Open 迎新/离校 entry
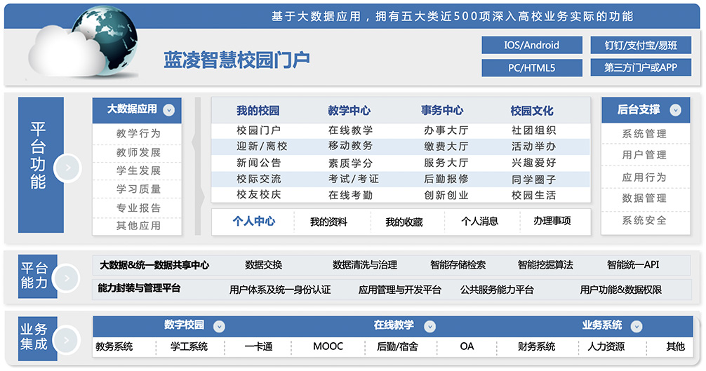Viewport: 706px width, 371px height. coord(262,147)
